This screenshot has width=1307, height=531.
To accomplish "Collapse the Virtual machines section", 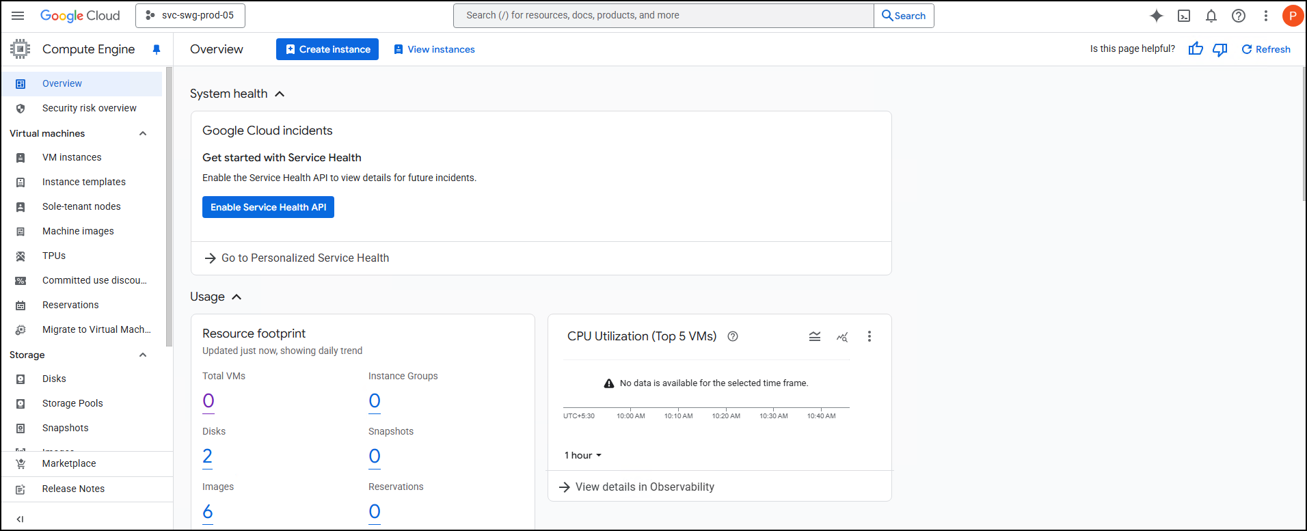I will coord(143,133).
